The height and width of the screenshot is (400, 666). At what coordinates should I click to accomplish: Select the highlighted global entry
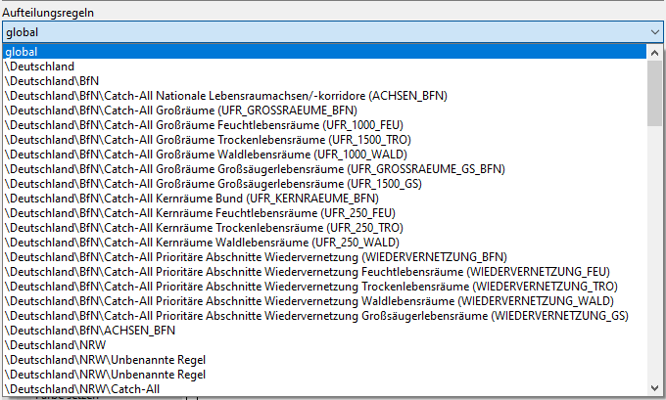point(324,52)
